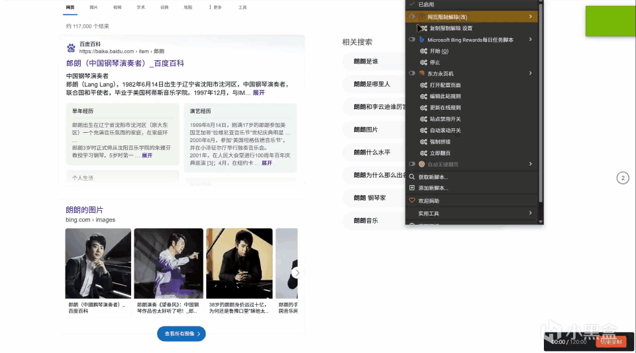Image resolution: width=636 pixels, height=353 pixels.
Task: Open 更多 dropdown in search tabs
Action: (215, 7)
